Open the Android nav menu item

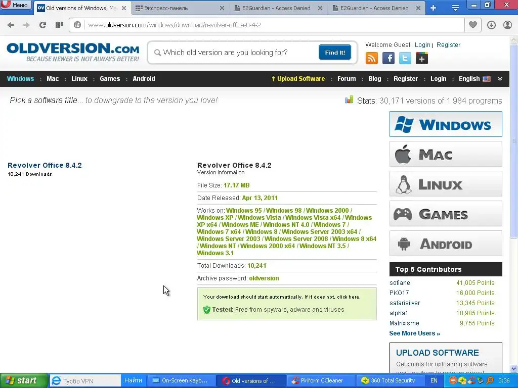click(144, 79)
